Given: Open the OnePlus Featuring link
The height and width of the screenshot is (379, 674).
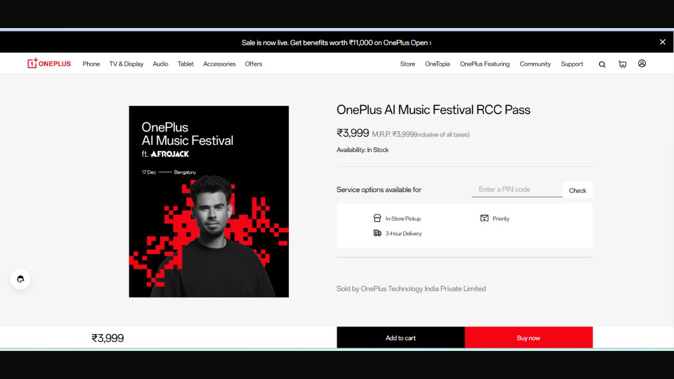Looking at the screenshot, I should click(x=485, y=64).
